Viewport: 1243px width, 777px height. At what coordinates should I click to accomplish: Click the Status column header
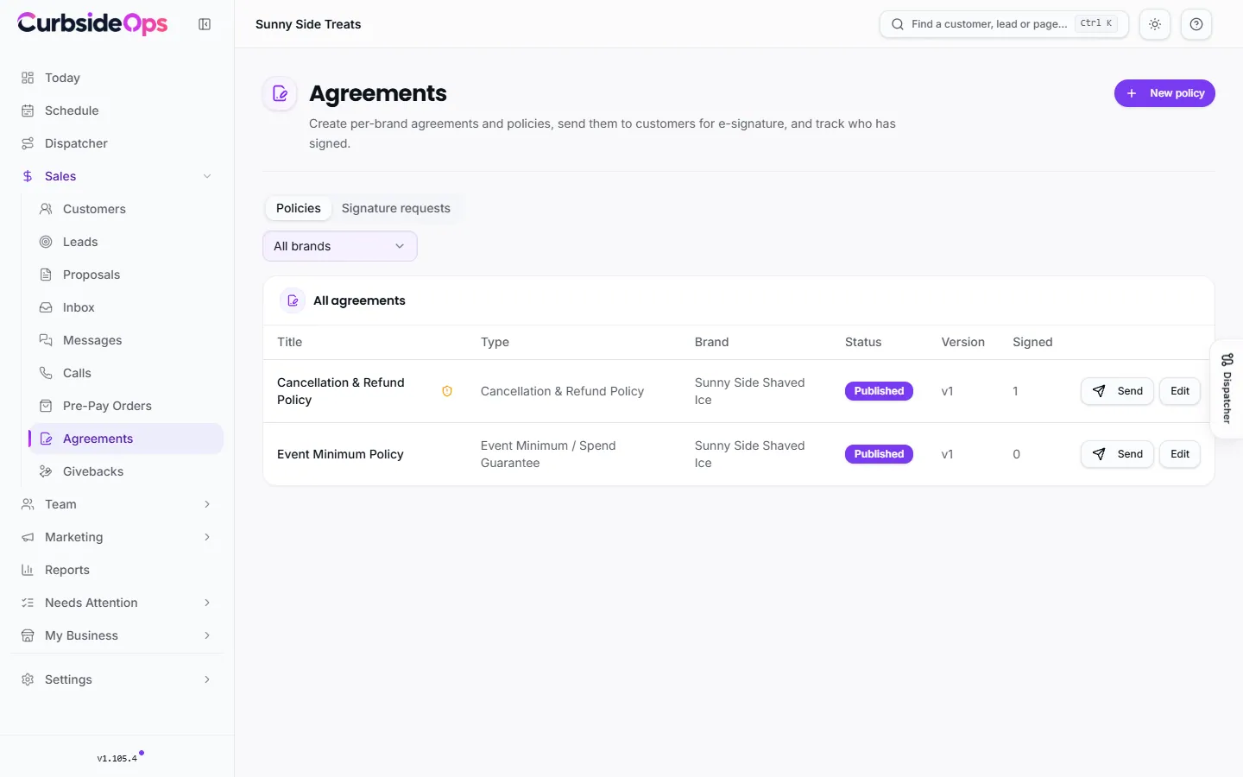(x=863, y=342)
